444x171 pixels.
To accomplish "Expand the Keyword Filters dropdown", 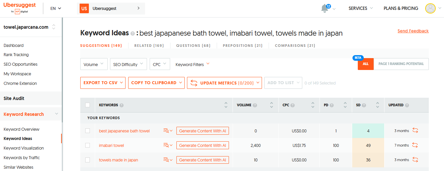I will click(x=193, y=64).
